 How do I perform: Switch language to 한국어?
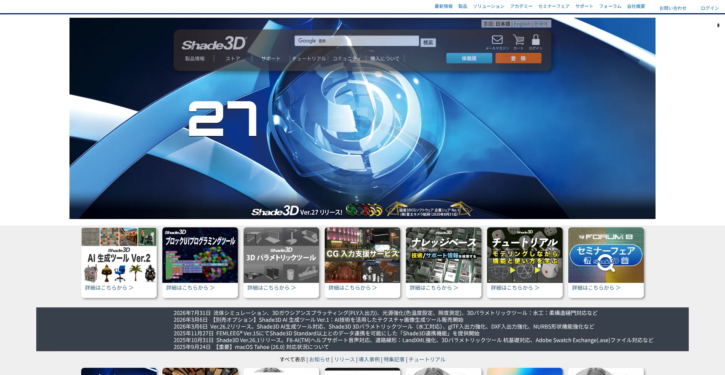540,24
